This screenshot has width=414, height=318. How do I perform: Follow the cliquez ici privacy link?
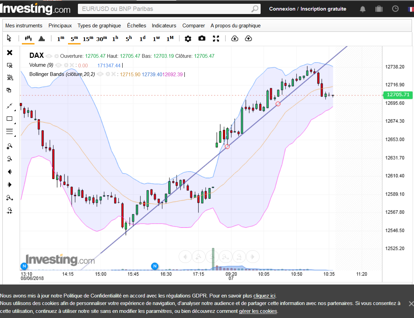[264, 296]
